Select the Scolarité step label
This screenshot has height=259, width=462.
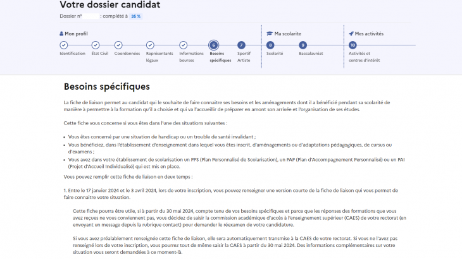coord(275,54)
